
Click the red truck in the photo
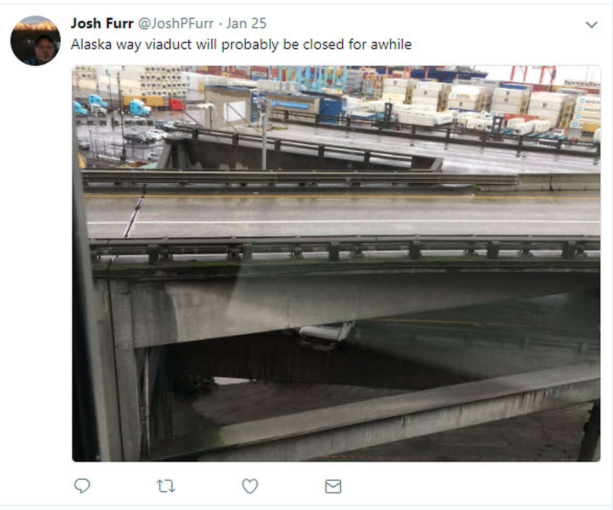coord(177,104)
